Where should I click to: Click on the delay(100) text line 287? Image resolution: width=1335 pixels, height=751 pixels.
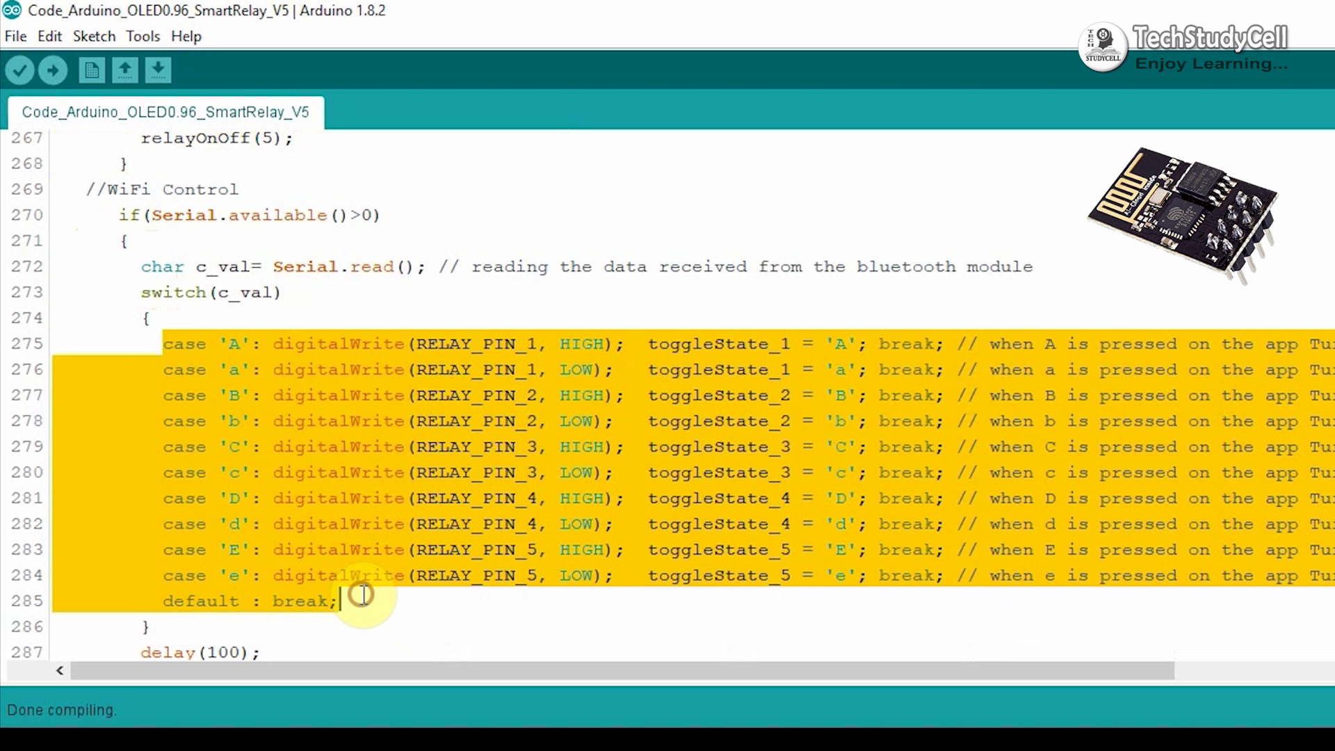[200, 652]
